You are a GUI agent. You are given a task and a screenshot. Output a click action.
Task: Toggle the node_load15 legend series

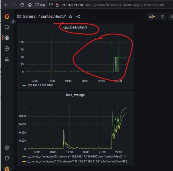pyautogui.click(x=77, y=161)
